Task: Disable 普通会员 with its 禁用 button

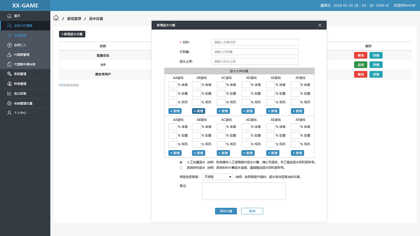Action: click(x=361, y=55)
